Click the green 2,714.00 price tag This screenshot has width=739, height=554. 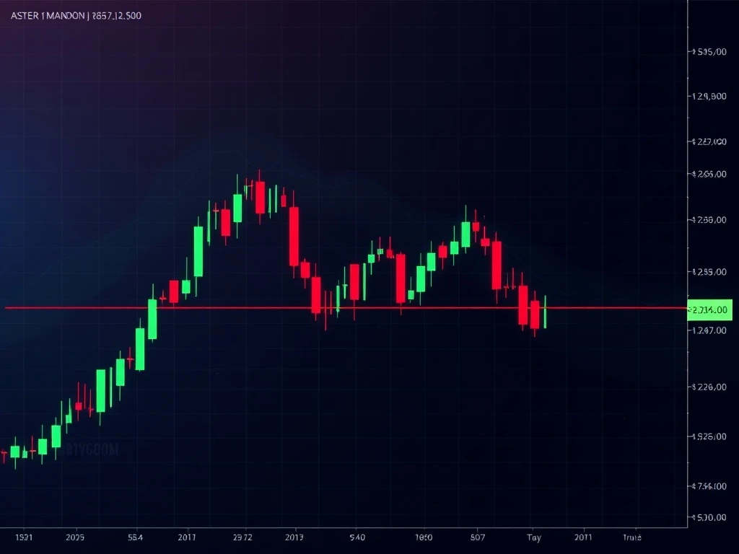[709, 310]
